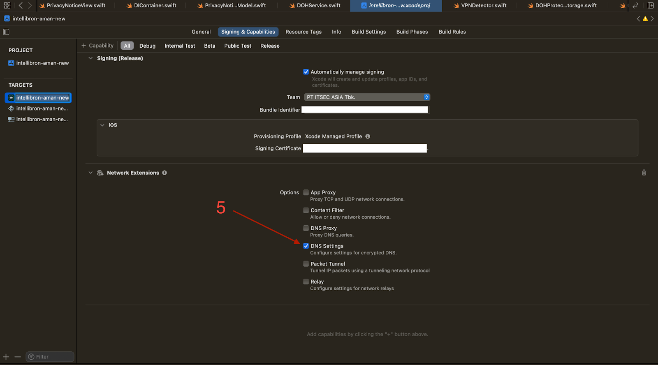Switch to DOHService.swift editor tab

pyautogui.click(x=315, y=5)
